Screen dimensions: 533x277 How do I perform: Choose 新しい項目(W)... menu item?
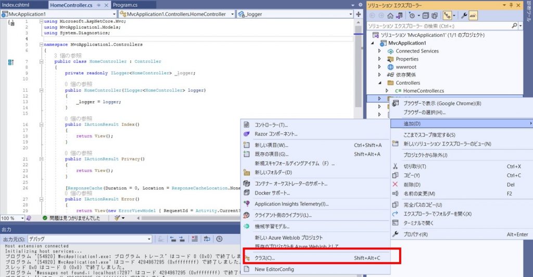tap(315, 145)
